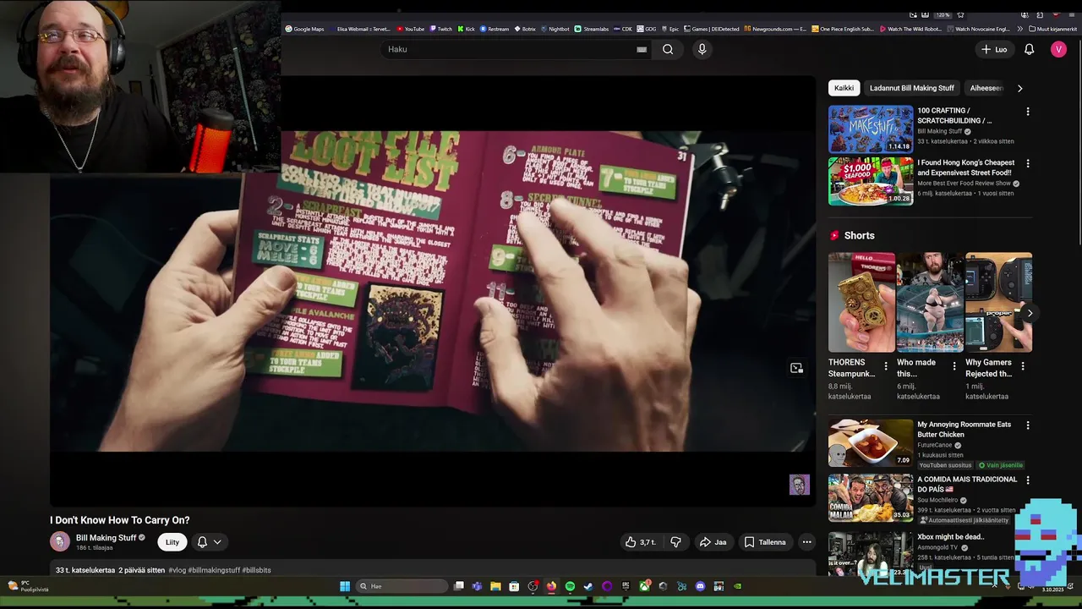Save video with Tallenna button
The width and height of the screenshot is (1082, 609).
coord(764,542)
